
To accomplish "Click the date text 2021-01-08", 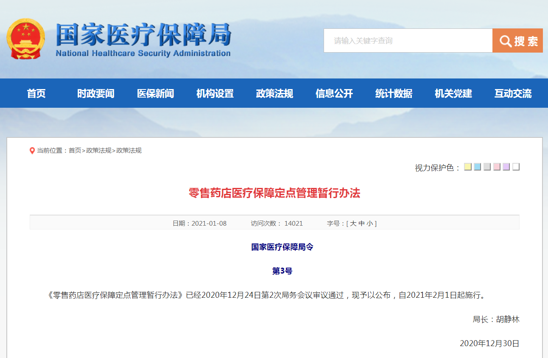I will point(209,223).
